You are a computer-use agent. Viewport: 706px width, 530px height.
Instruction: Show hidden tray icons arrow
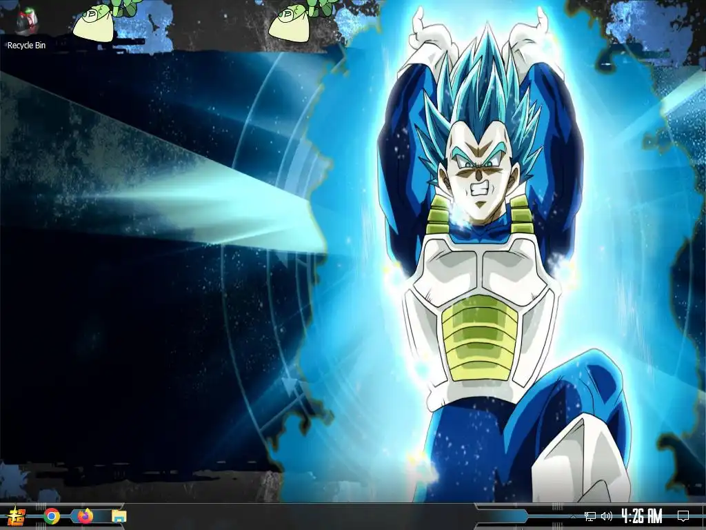[573, 516]
